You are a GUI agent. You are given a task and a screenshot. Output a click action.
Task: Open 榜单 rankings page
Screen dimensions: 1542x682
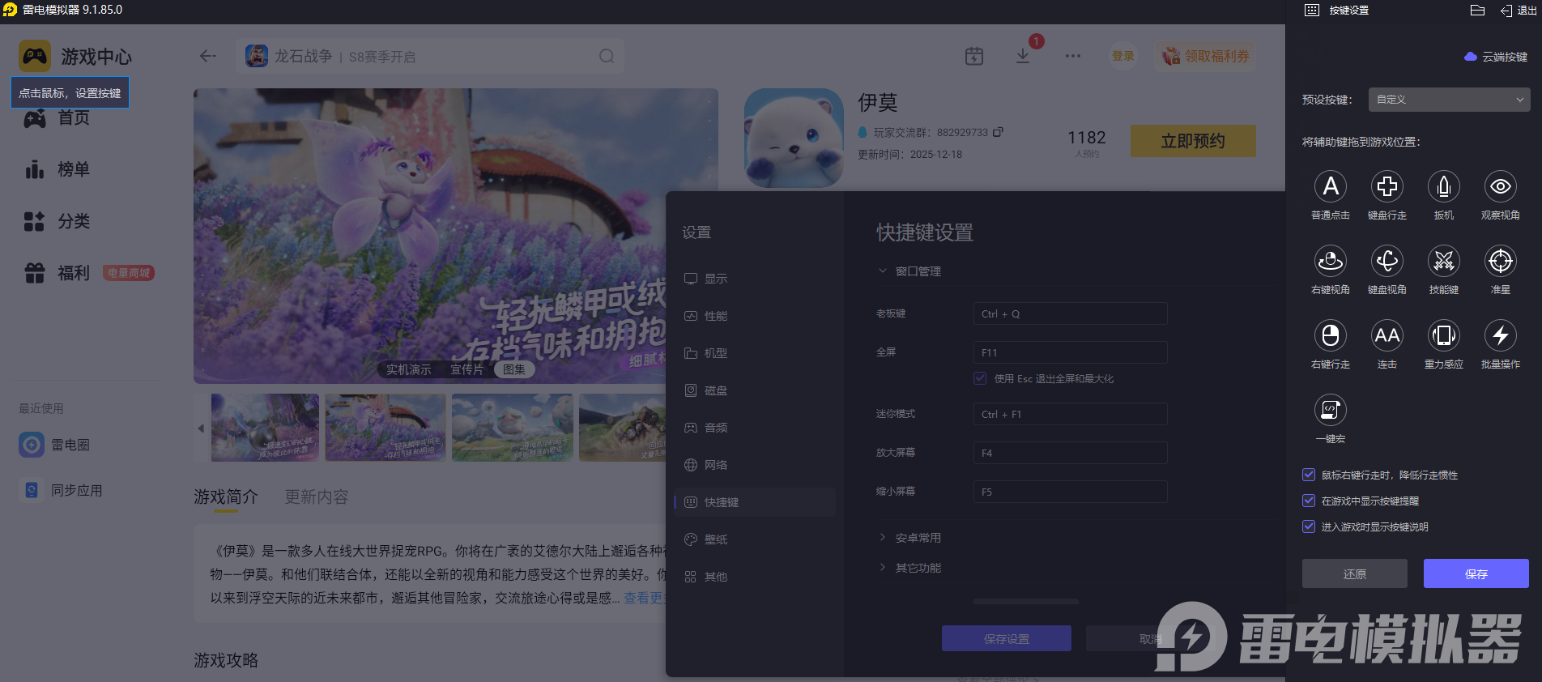point(57,169)
